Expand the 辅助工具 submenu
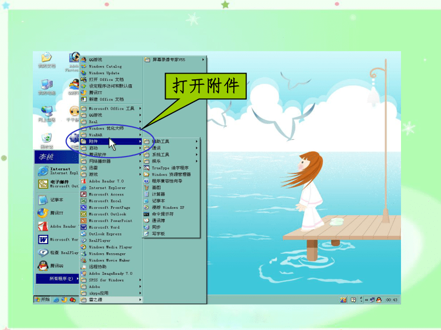The width and height of the screenshot is (441, 330). tap(171, 141)
